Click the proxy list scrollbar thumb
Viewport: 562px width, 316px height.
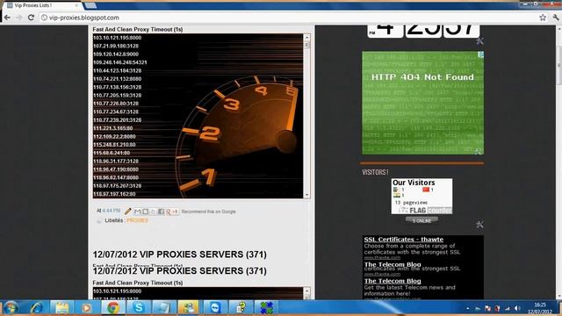click(306, 45)
